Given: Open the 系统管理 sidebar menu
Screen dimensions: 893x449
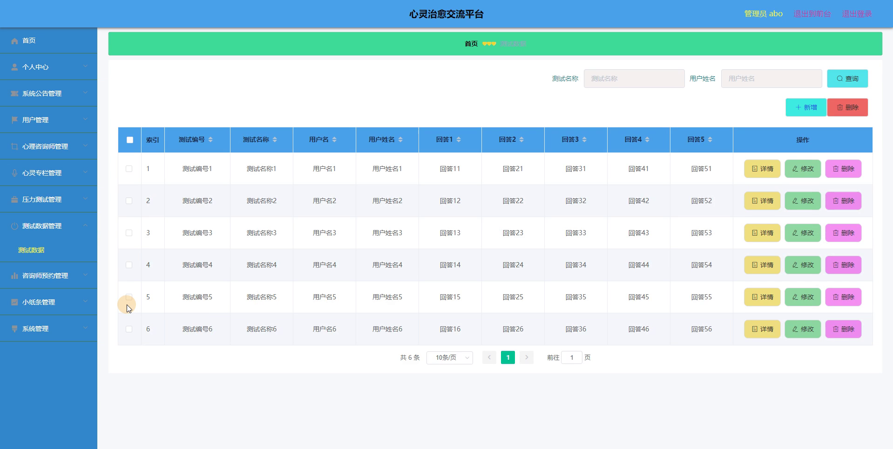Looking at the screenshot, I should point(48,329).
